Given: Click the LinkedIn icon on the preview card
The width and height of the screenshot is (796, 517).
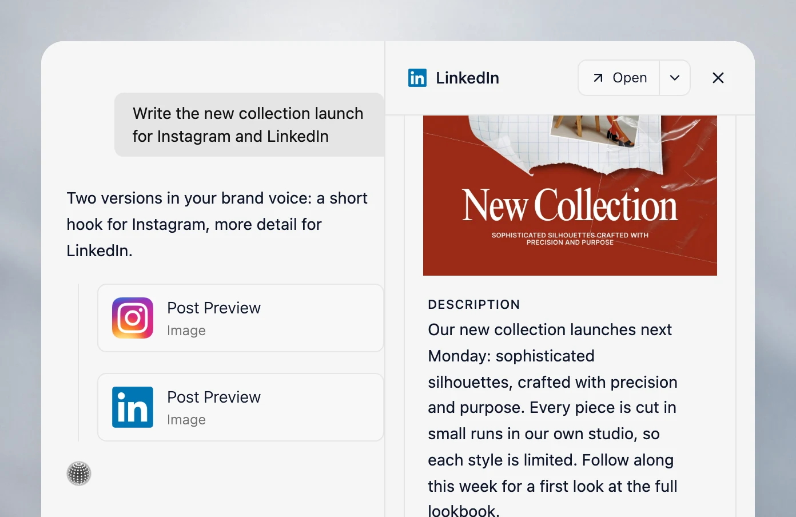Looking at the screenshot, I should (133, 407).
